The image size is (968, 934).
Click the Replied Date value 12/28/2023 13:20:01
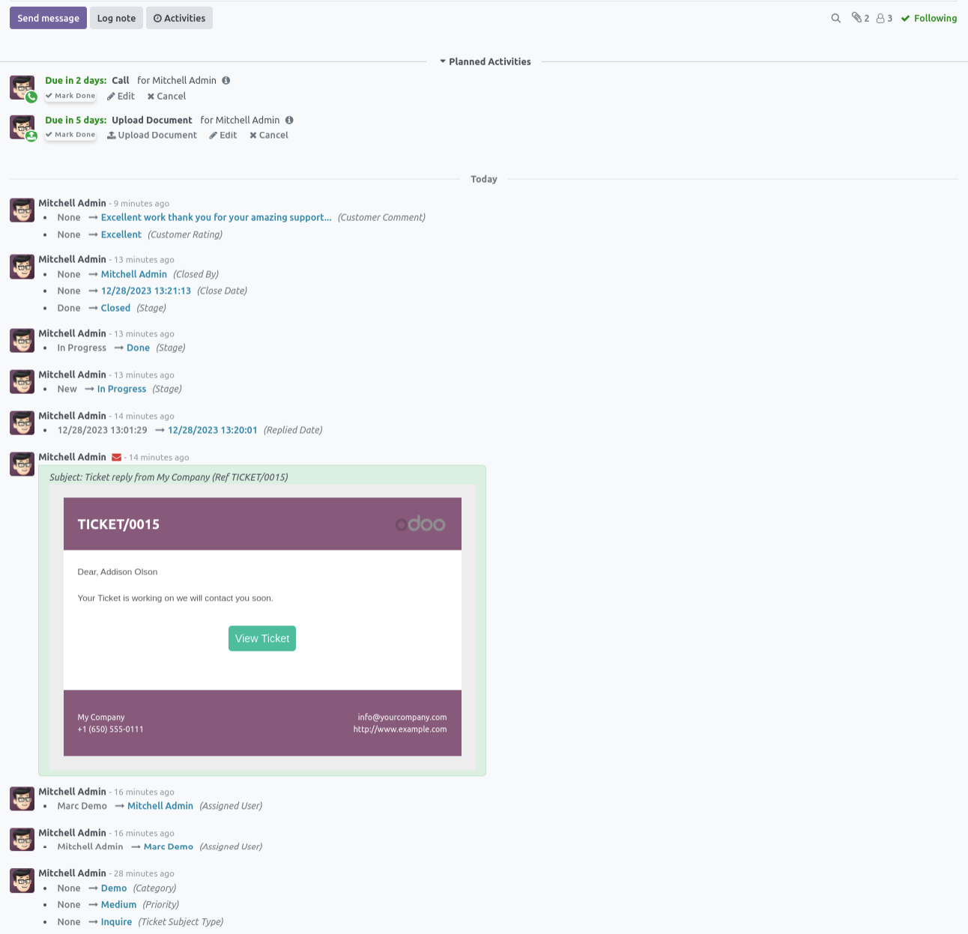(x=213, y=430)
